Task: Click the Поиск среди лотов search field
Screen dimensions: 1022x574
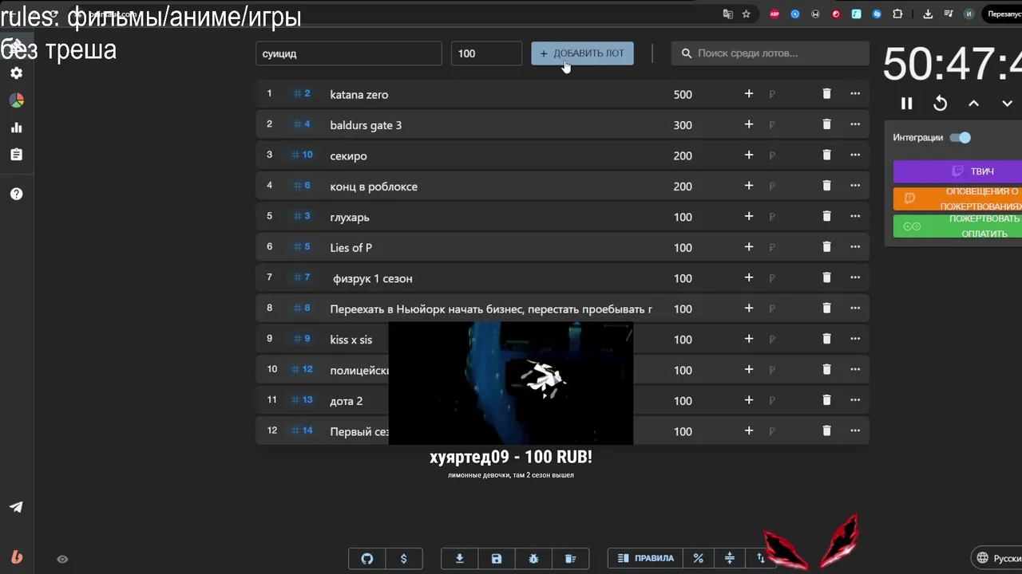Action: pos(770,53)
